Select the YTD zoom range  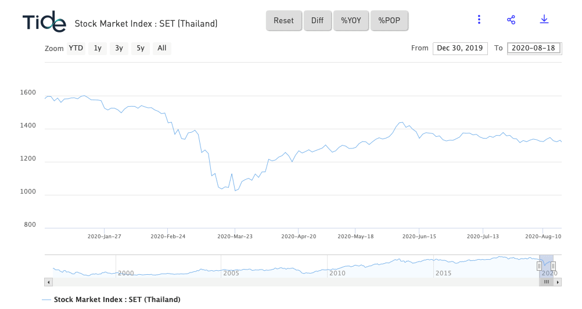(x=76, y=48)
